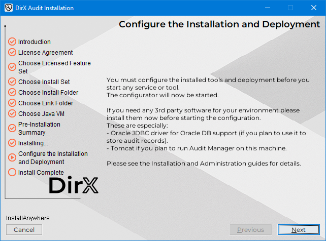Click the arrow icon for Configure the Installation
326x241 pixels.
[12, 157]
